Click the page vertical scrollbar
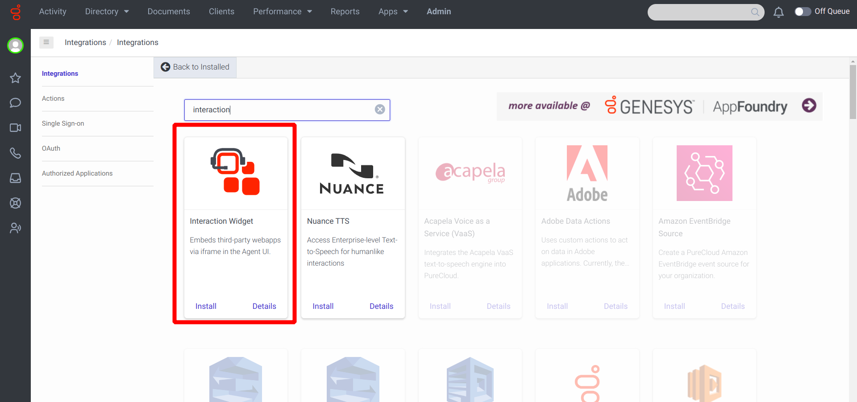 853,92
